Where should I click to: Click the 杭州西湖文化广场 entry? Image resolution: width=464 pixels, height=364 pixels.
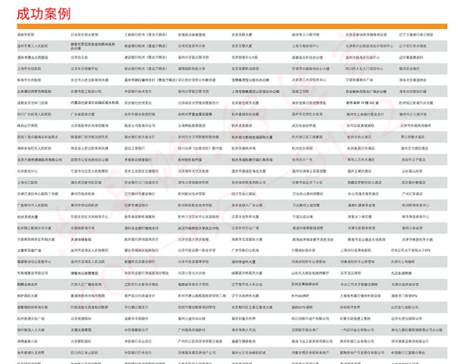[31, 318]
